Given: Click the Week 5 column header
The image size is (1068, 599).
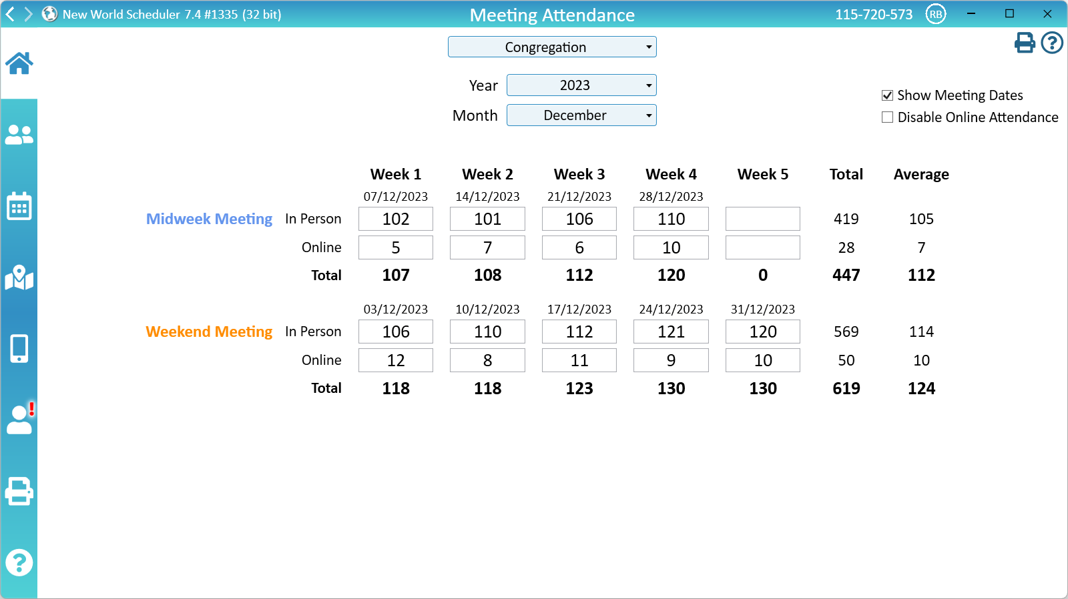Looking at the screenshot, I should (x=763, y=174).
